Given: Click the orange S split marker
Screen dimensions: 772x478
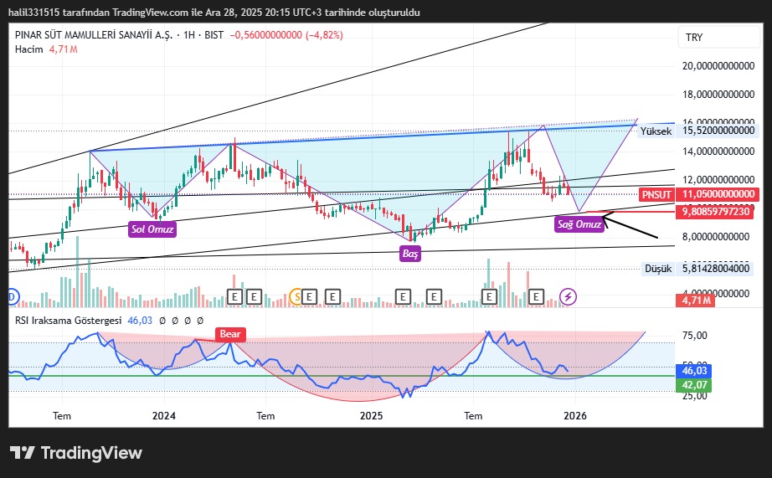Looking at the screenshot, I should pyautogui.click(x=296, y=297).
